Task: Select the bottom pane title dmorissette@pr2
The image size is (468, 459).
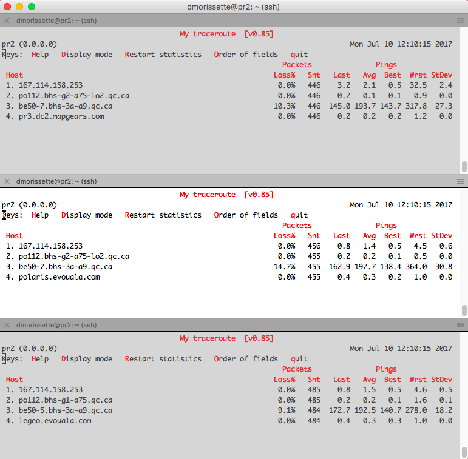Action: pyautogui.click(x=56, y=325)
